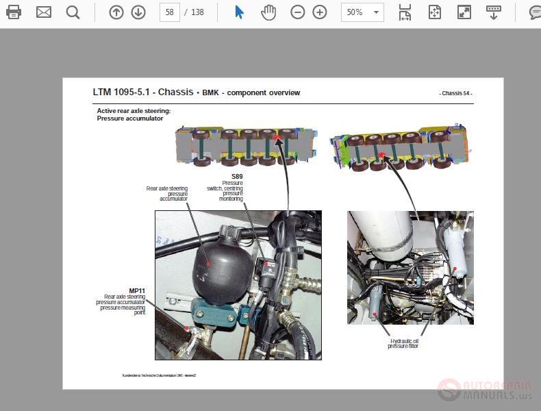Choose the Selection arrow tool

click(x=239, y=12)
